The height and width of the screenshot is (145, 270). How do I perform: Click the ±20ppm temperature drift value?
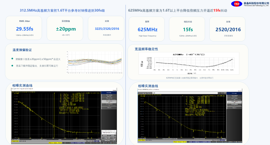[x=66, y=29]
